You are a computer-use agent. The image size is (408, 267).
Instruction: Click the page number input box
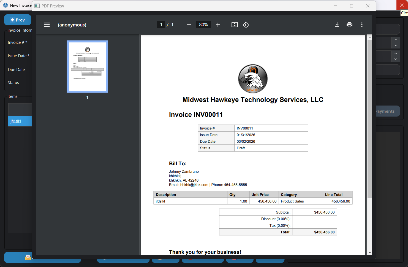(161, 25)
